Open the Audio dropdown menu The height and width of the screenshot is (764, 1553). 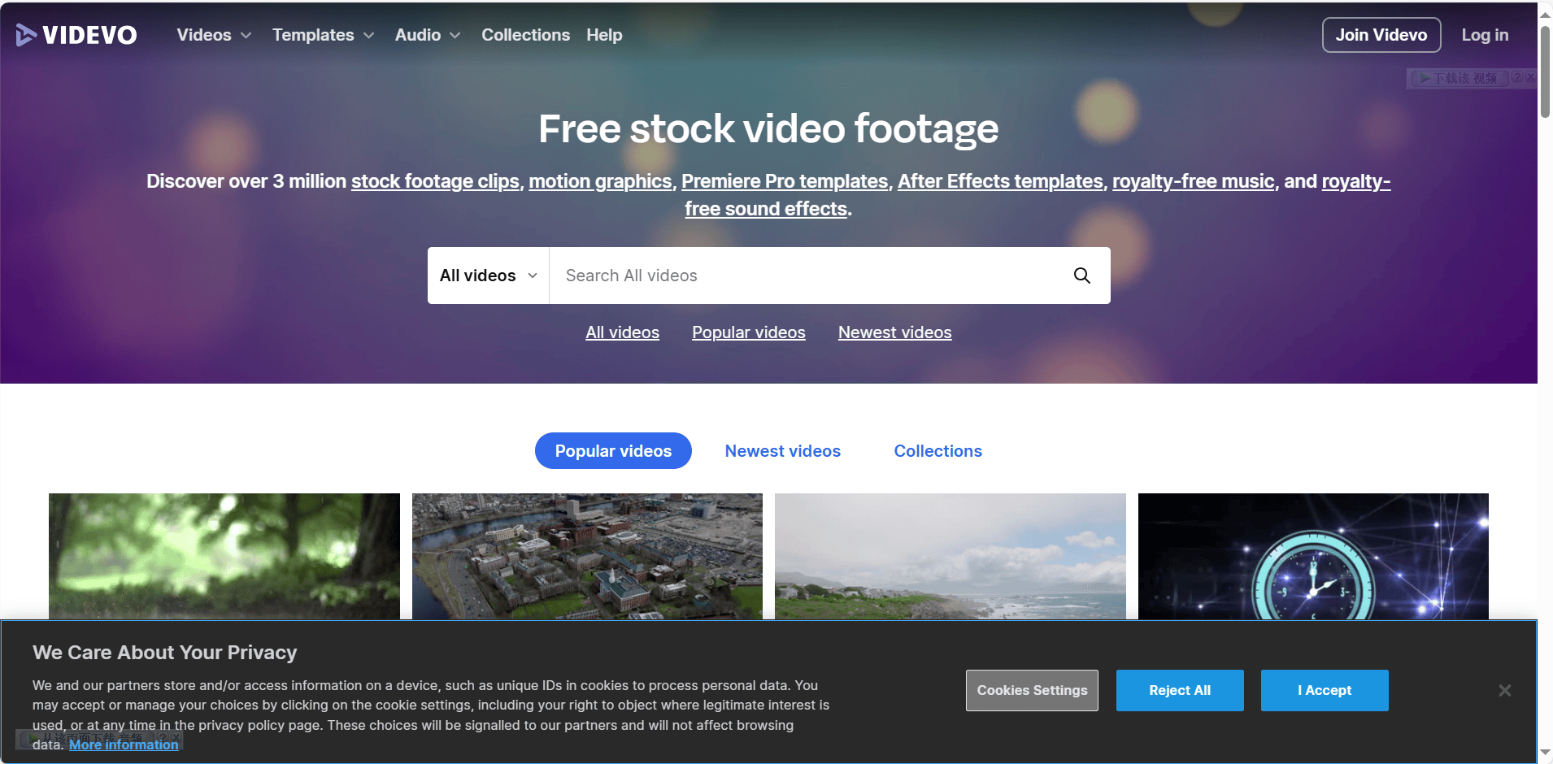[427, 35]
